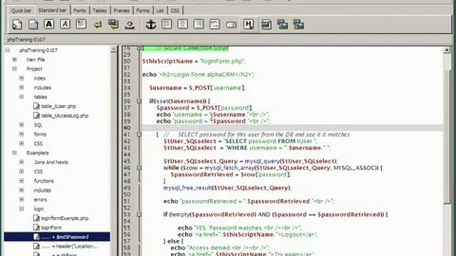Open the CSS toolbar tab
The image size is (456, 256).
175,11
